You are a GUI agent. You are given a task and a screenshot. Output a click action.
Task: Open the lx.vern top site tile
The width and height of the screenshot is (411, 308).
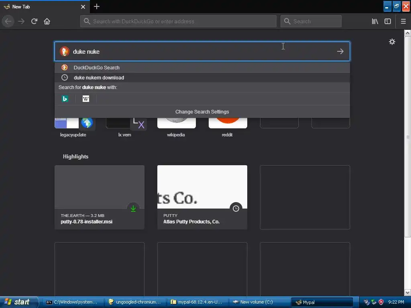125,128
